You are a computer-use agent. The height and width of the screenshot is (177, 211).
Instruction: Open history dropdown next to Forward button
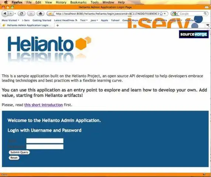pos(15,14)
